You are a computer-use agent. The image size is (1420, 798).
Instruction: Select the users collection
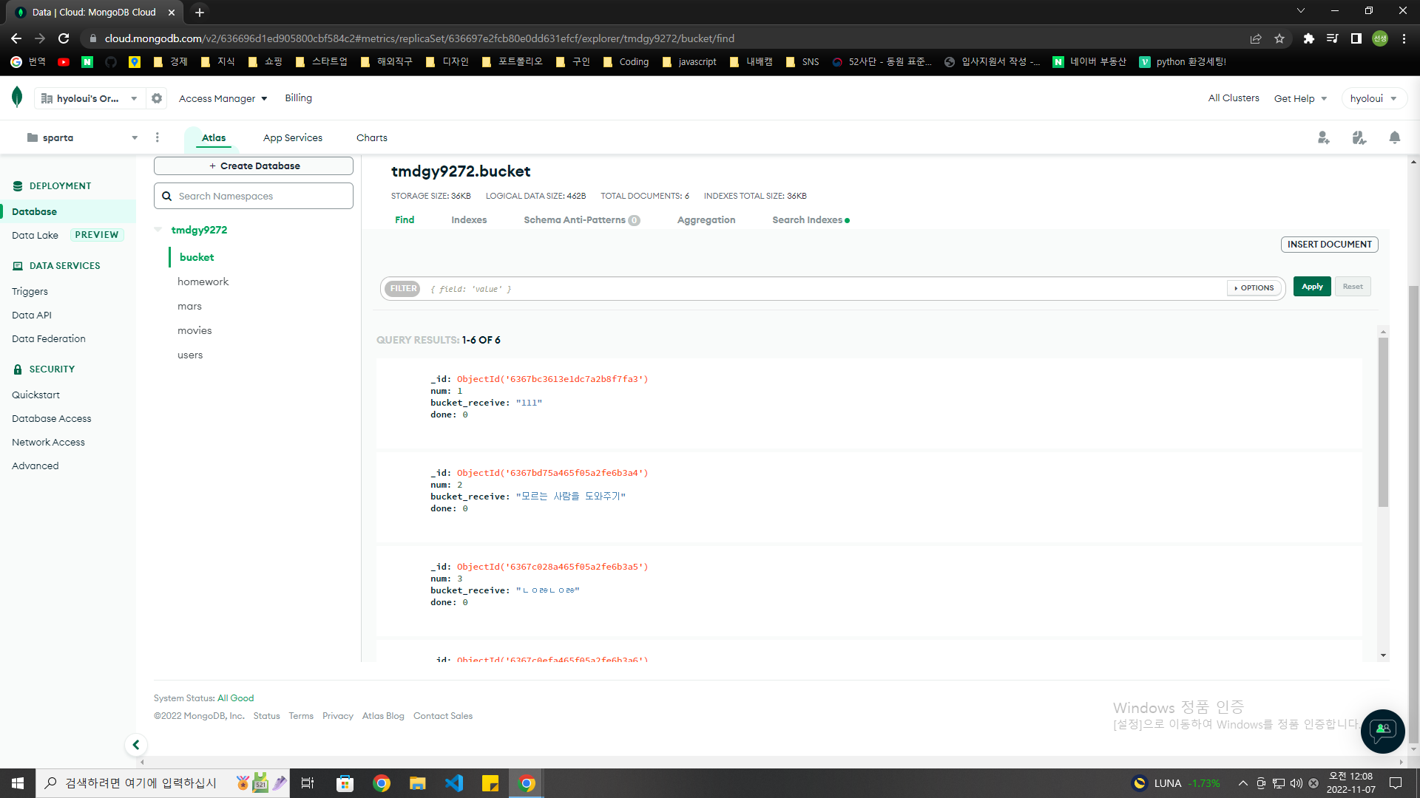point(190,355)
